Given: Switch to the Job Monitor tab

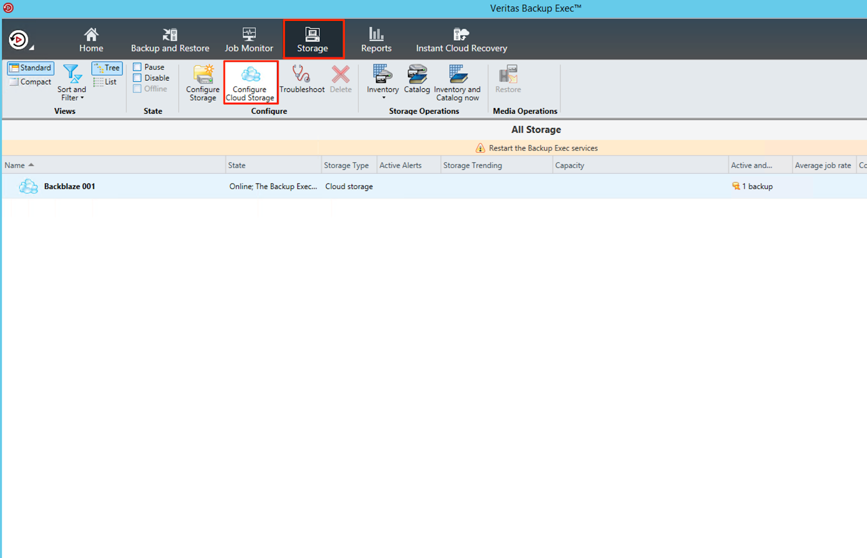Looking at the screenshot, I should [249, 40].
